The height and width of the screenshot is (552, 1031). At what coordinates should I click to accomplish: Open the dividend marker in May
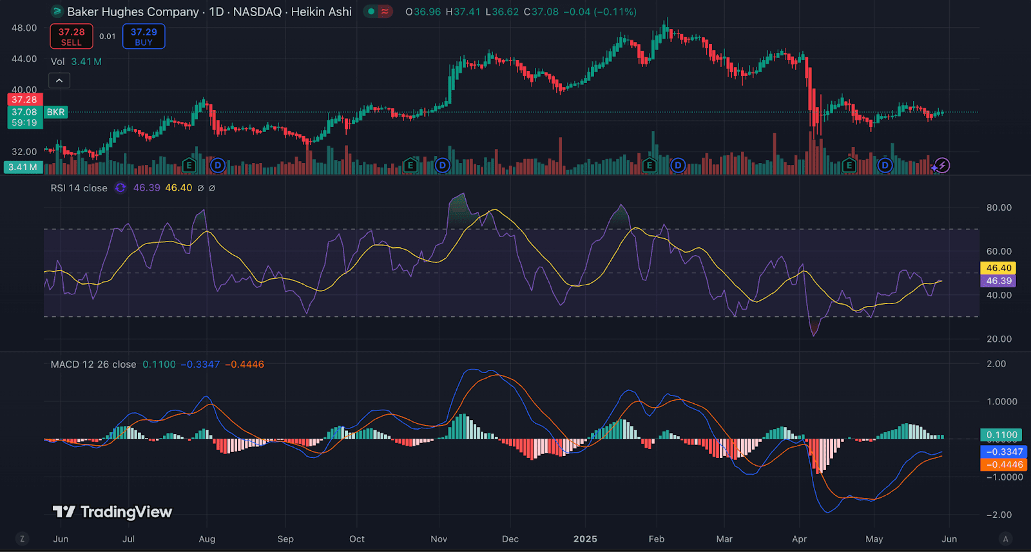point(885,166)
